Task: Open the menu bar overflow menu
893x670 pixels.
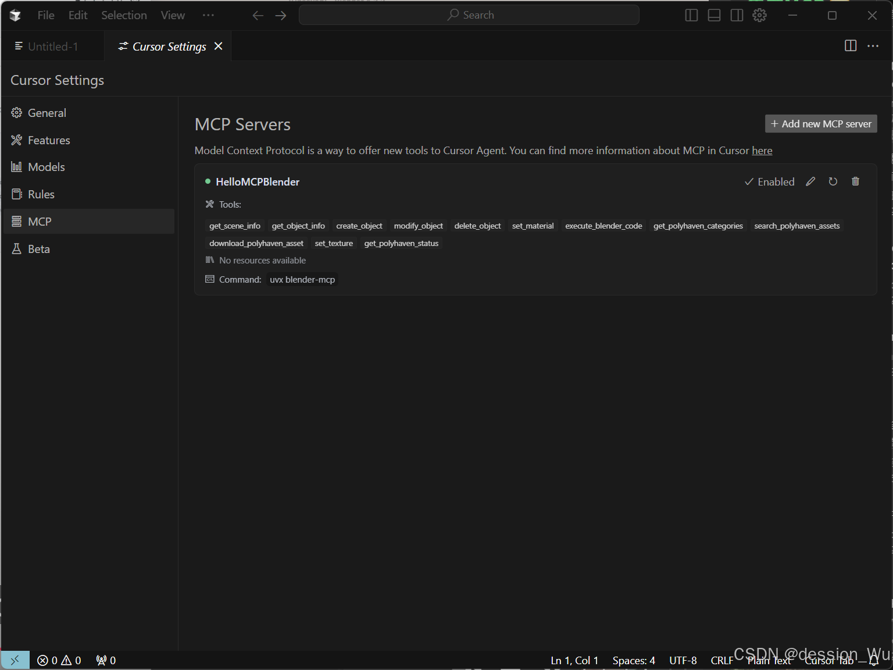Action: [x=208, y=15]
